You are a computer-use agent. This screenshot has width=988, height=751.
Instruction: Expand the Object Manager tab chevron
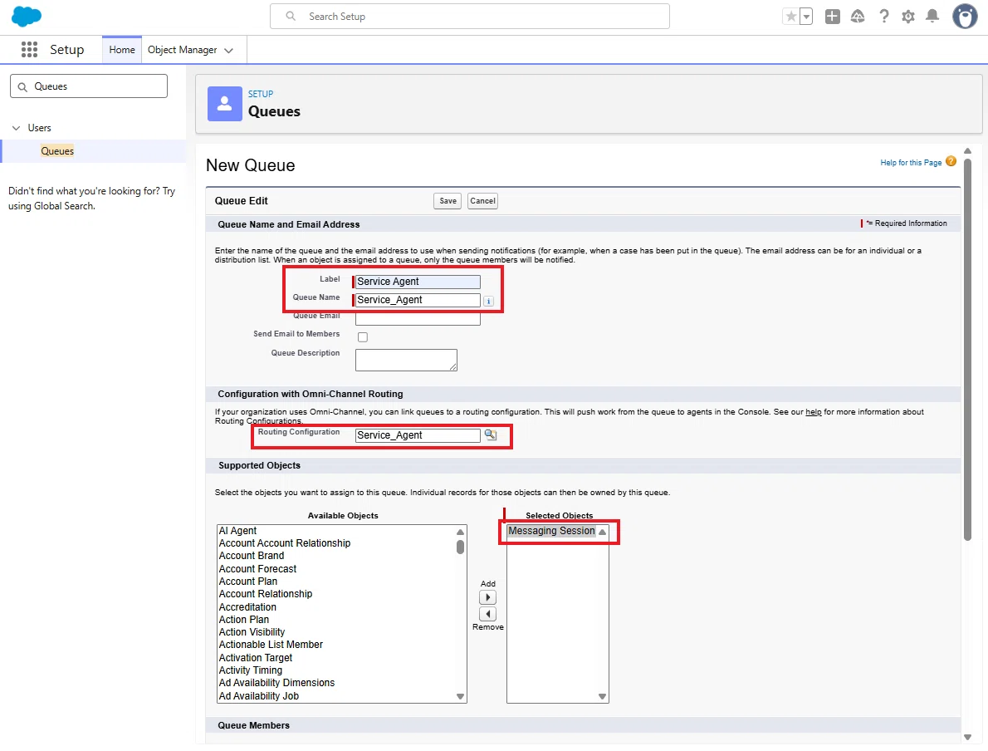[228, 51]
